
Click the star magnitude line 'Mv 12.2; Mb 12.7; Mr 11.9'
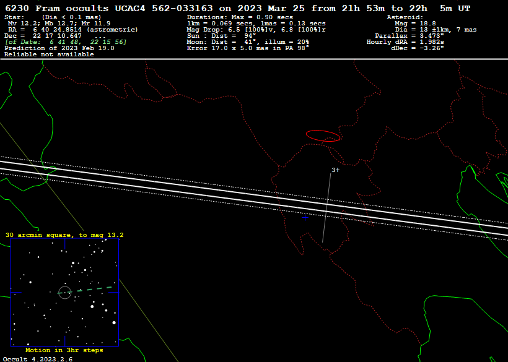tap(59, 24)
